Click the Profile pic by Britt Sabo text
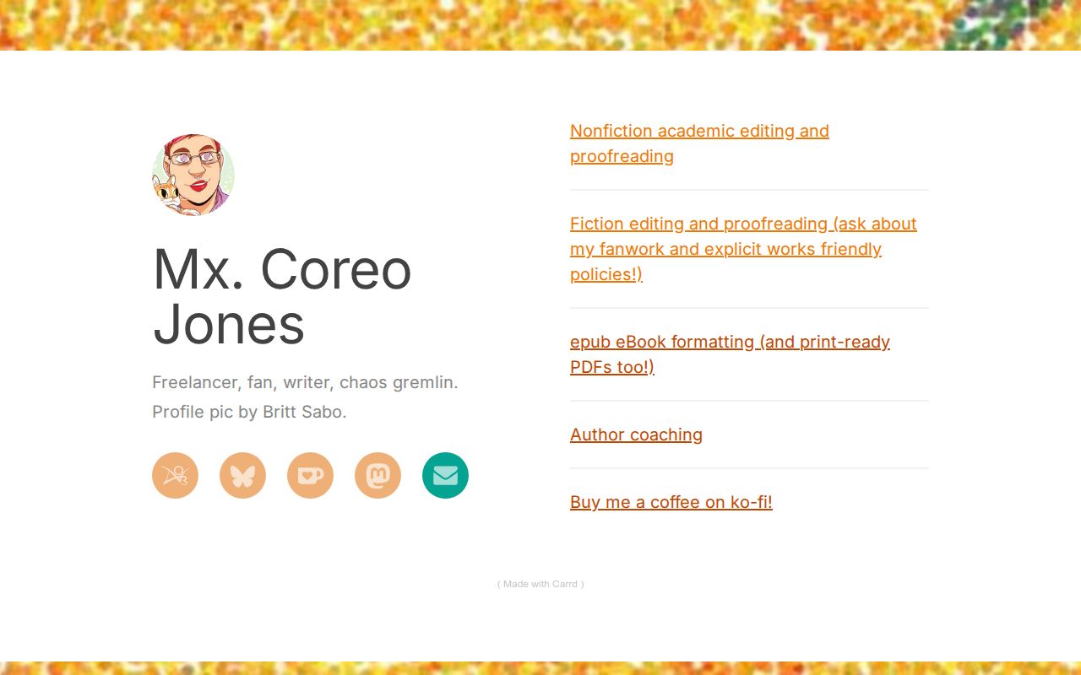The width and height of the screenshot is (1081, 675). pos(249,412)
